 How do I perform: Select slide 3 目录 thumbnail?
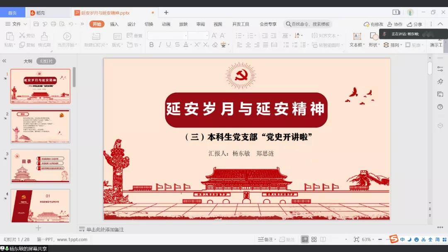click(40, 166)
